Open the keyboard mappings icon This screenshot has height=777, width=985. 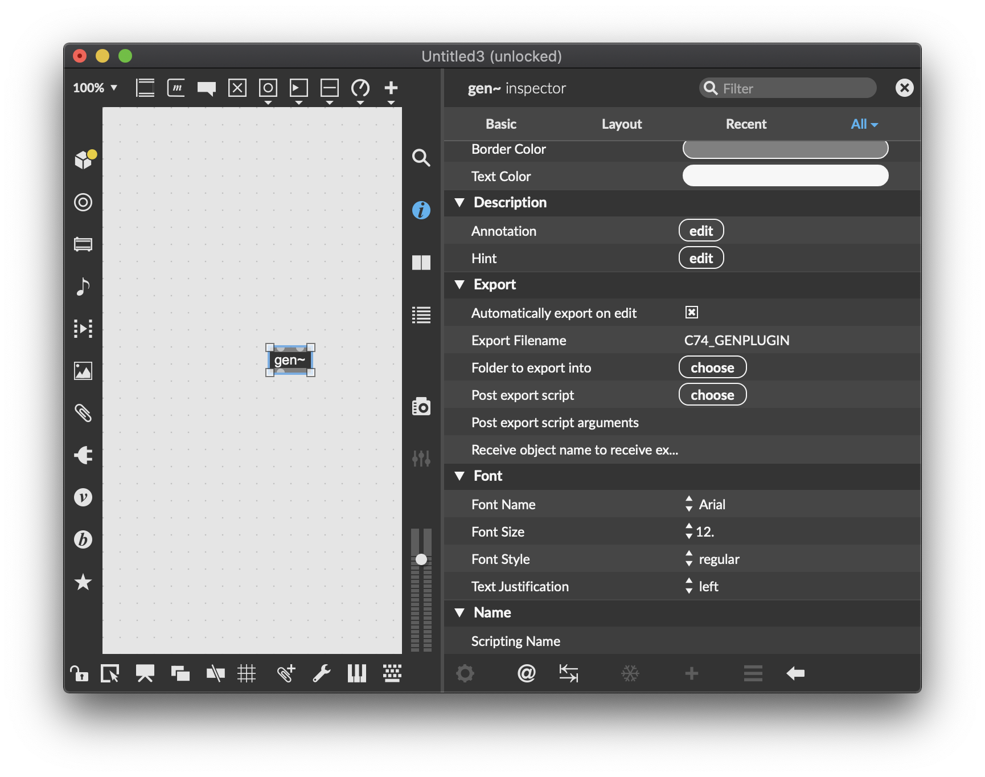click(392, 673)
